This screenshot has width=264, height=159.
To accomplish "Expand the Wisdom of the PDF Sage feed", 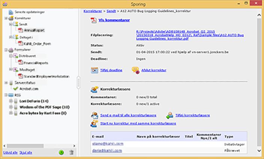I will 11,107.
